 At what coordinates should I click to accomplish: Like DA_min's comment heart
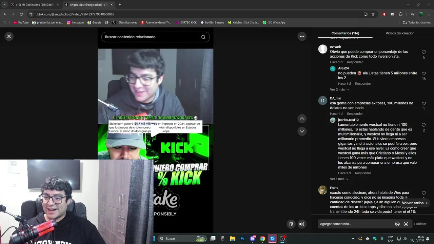click(424, 104)
